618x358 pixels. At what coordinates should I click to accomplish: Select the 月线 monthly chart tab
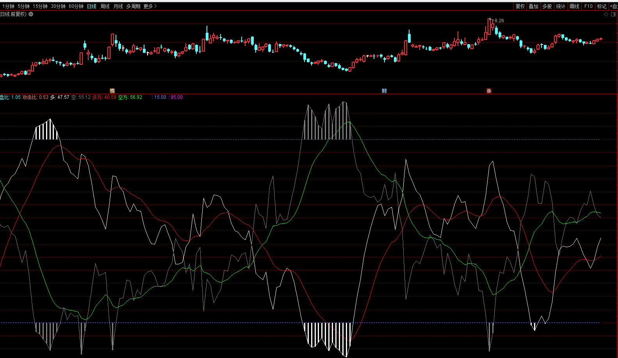tap(118, 6)
